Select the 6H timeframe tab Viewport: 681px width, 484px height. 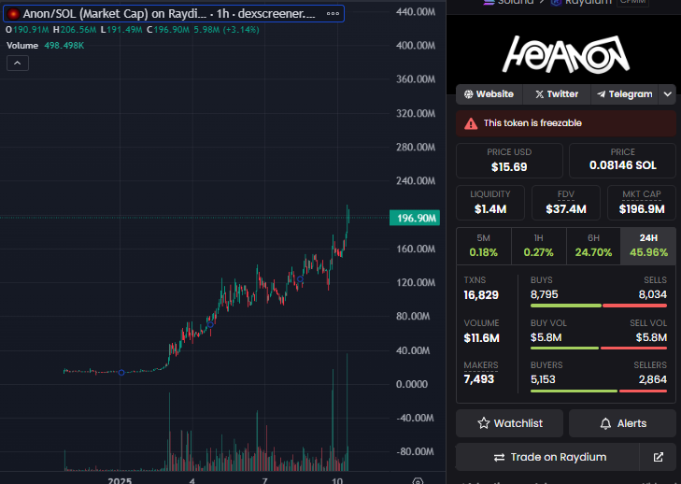click(593, 246)
